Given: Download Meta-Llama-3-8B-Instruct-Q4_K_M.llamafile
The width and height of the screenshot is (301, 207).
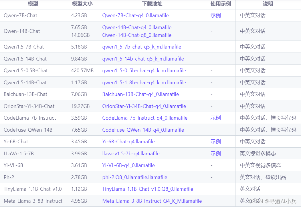Looking at the screenshot, I should [x=152, y=201].
